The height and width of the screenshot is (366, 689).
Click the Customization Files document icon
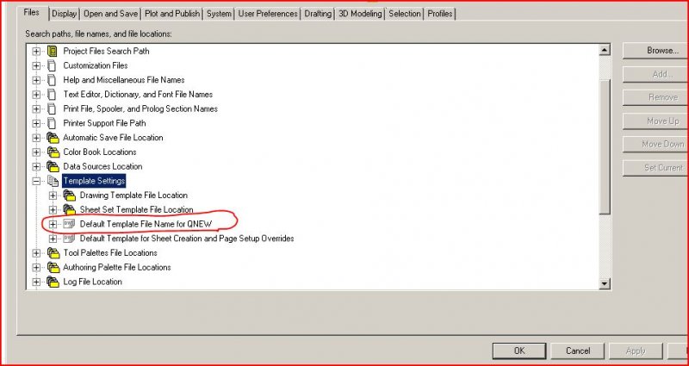coord(53,66)
